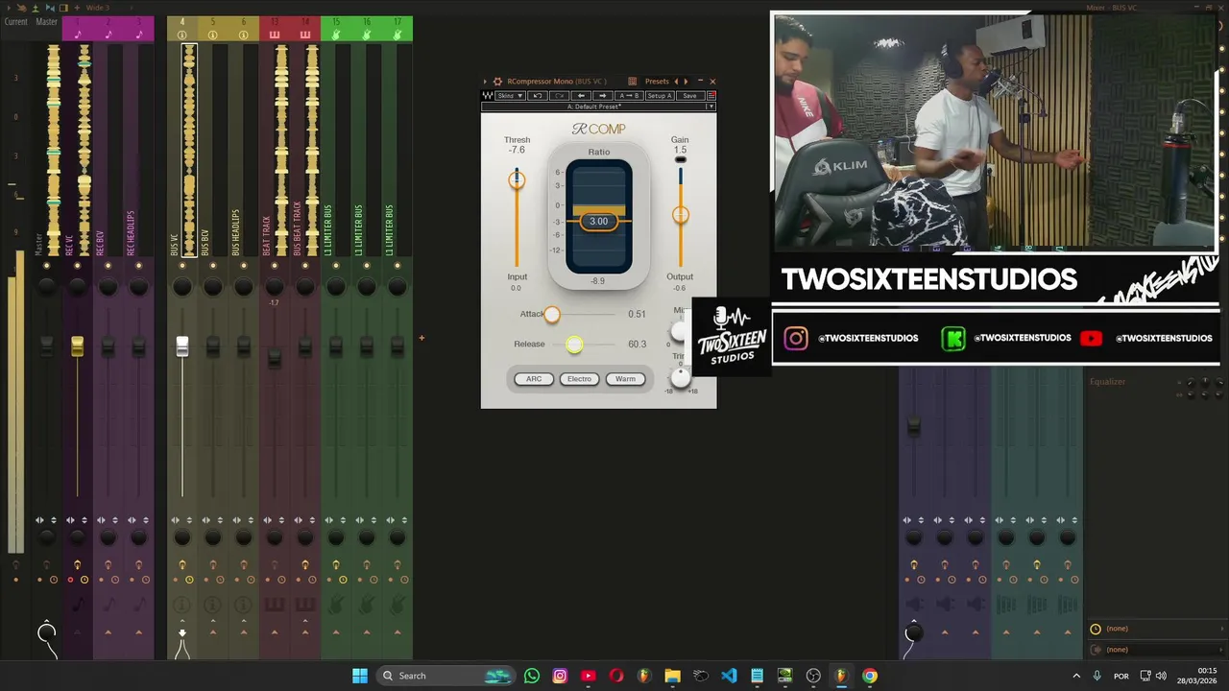The height and width of the screenshot is (691, 1229).
Task: Click the Windows Start button
Action: 360,676
